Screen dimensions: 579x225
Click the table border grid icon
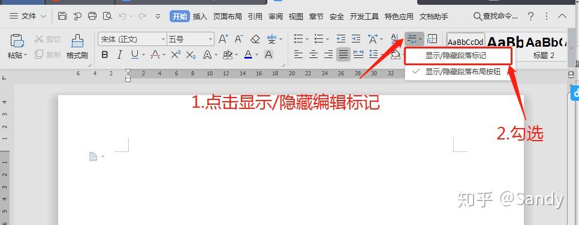click(x=432, y=38)
